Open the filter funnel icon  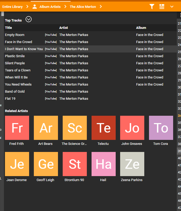[152, 7]
